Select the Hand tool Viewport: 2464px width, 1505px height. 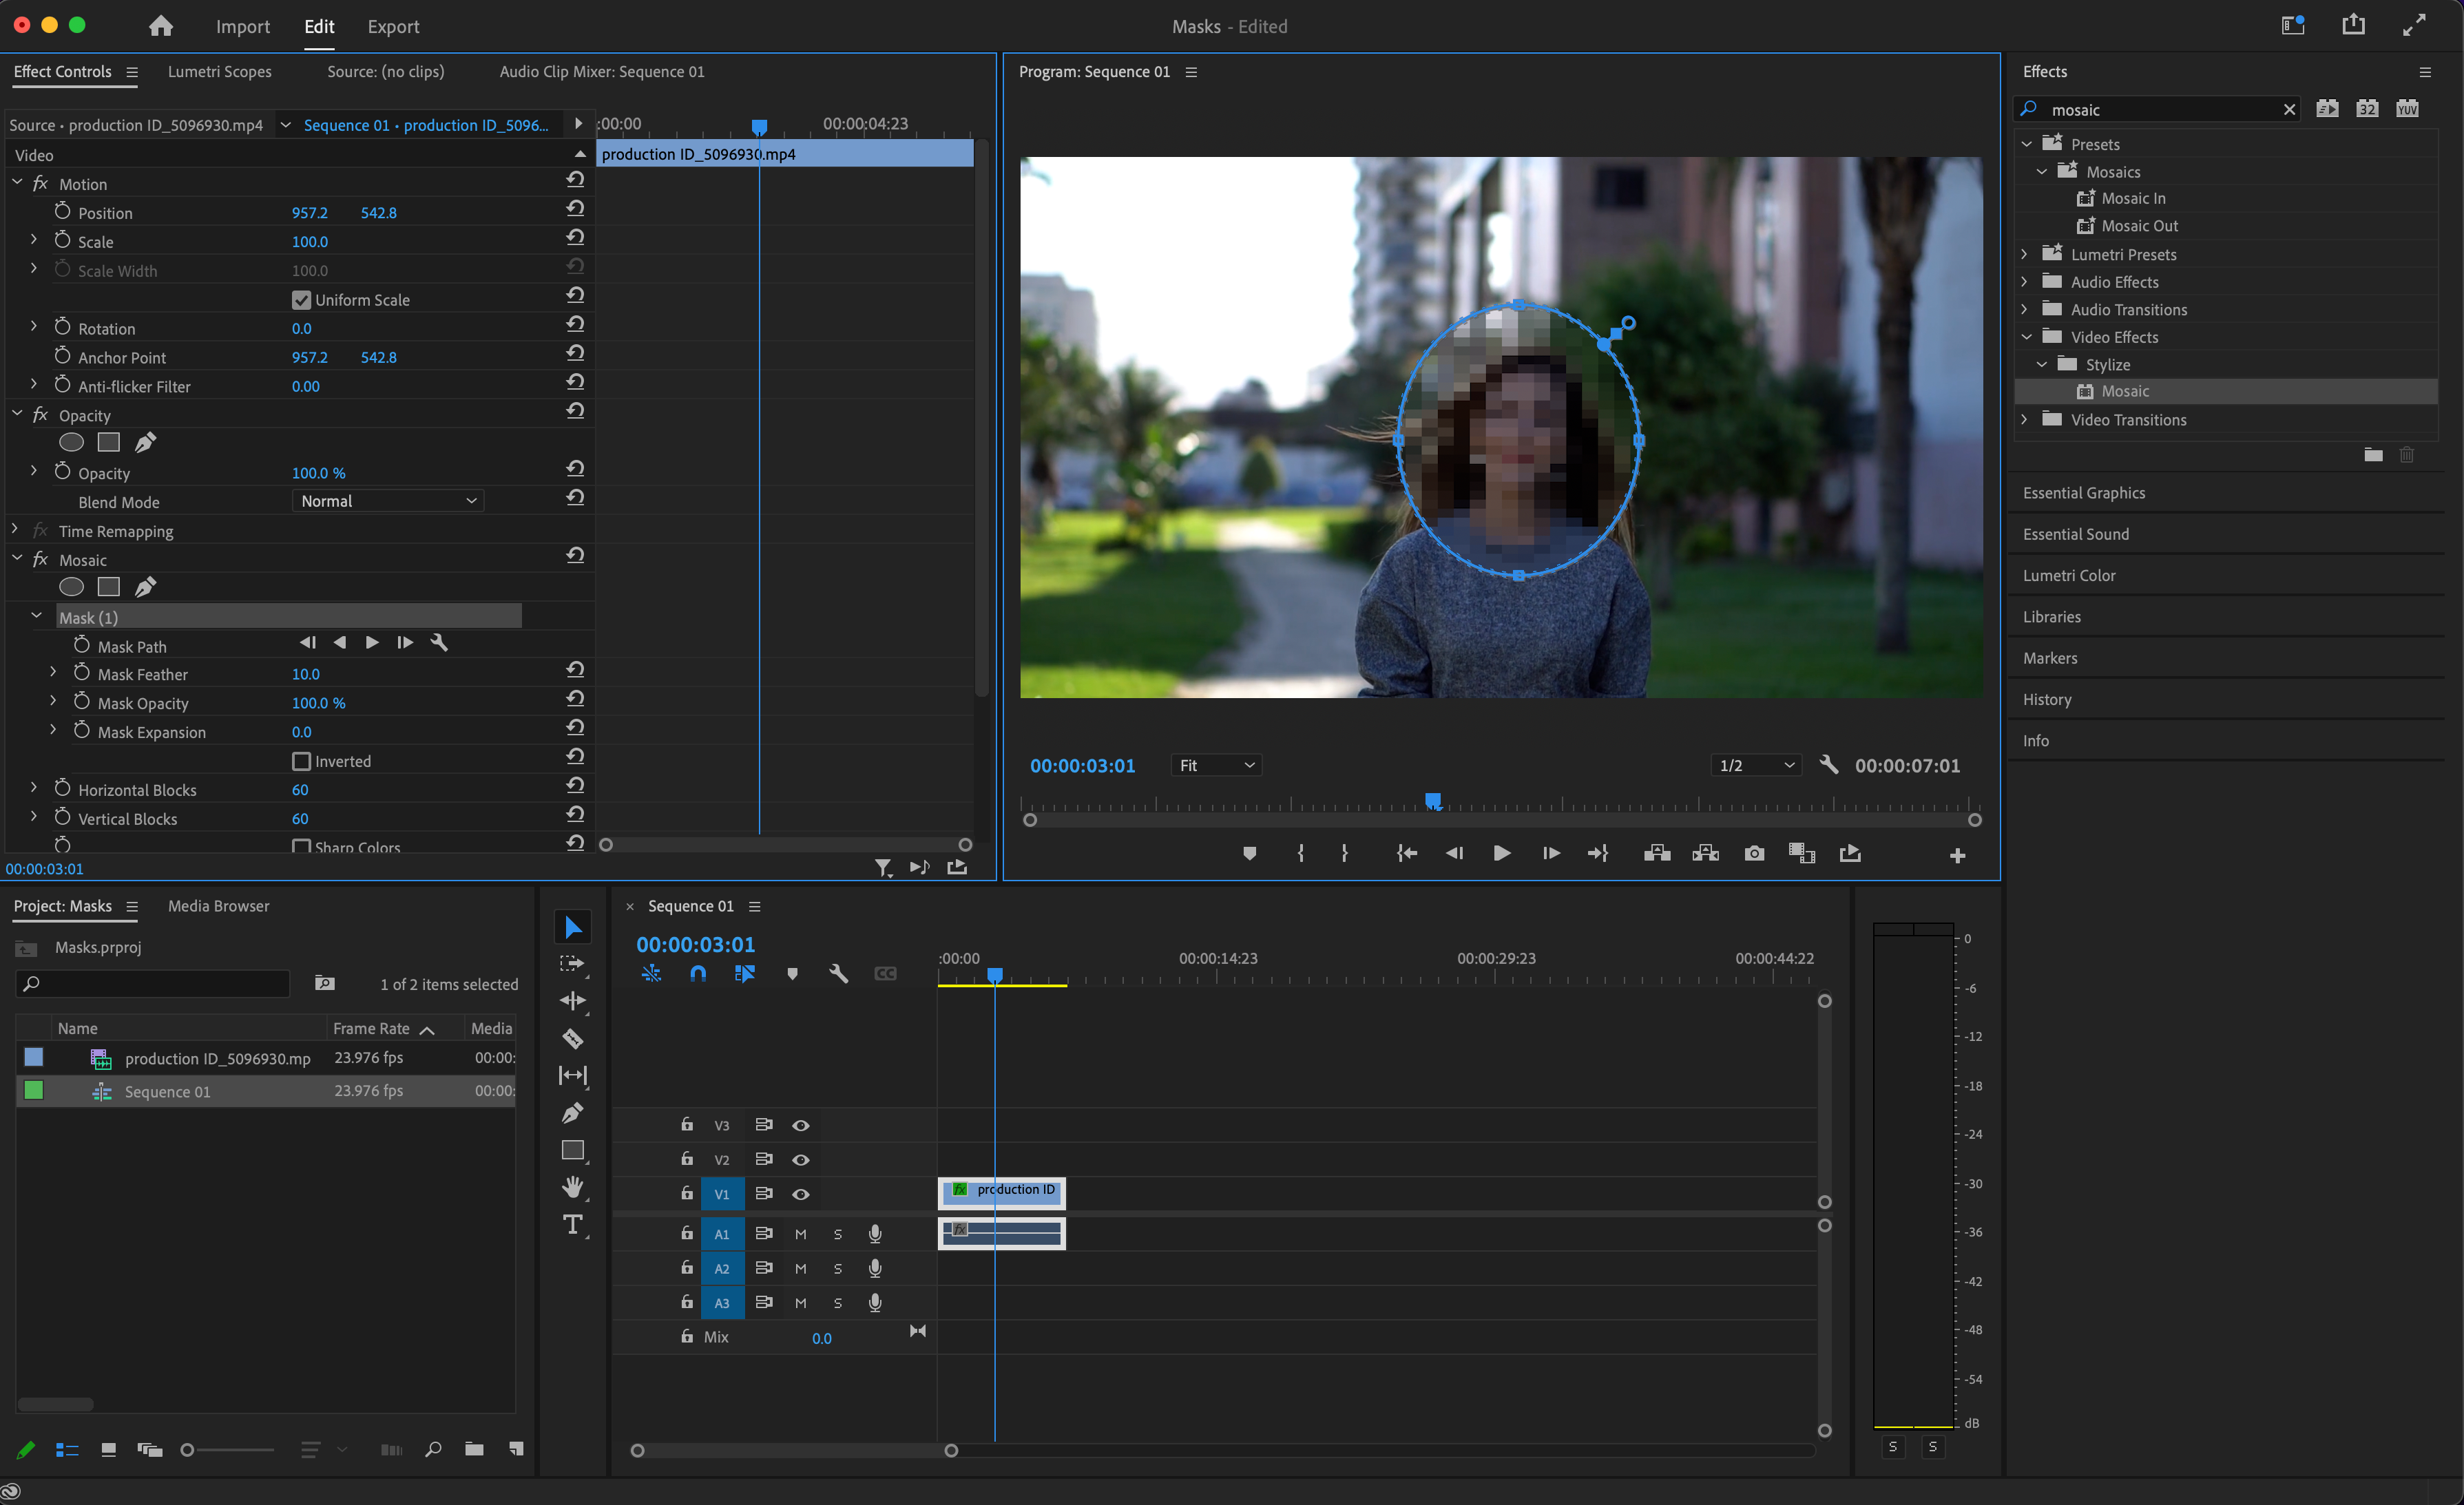pyautogui.click(x=572, y=1187)
